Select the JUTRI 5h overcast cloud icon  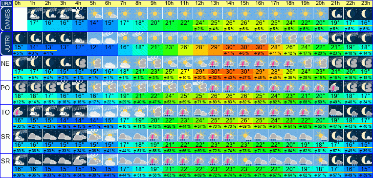pyautogui.click(x=95, y=38)
